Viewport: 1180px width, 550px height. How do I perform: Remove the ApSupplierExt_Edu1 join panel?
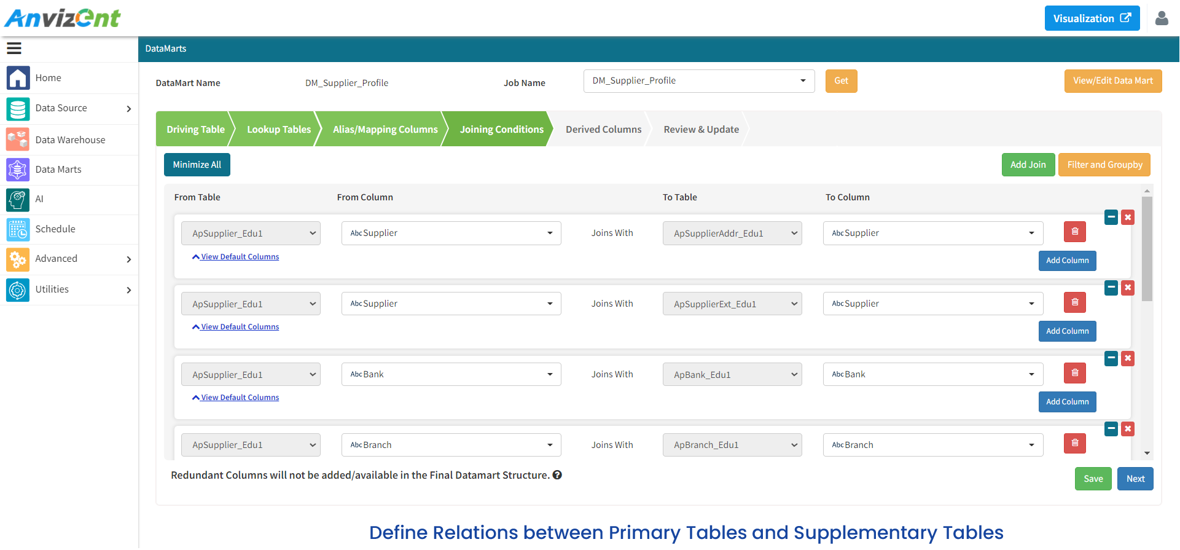pyautogui.click(x=1128, y=288)
